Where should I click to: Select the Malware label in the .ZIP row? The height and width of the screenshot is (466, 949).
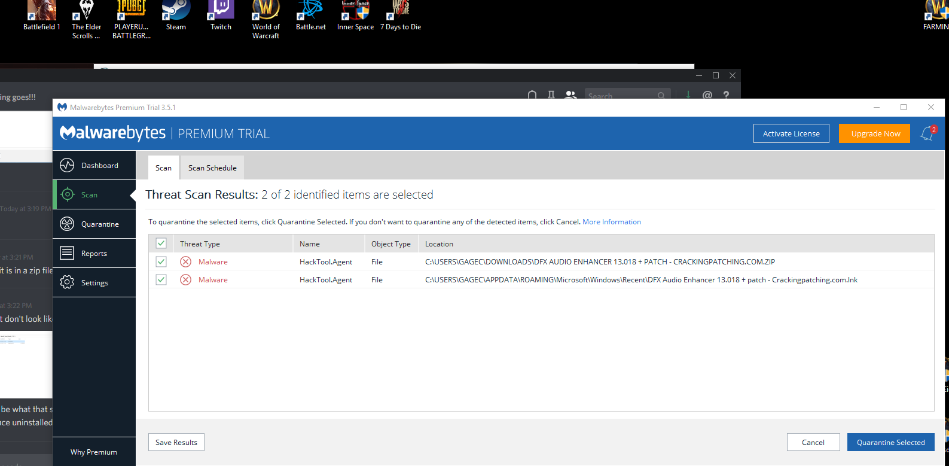(x=213, y=262)
